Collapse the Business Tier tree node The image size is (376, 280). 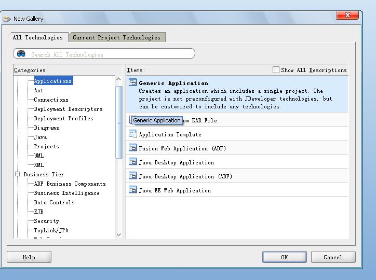(x=17, y=174)
